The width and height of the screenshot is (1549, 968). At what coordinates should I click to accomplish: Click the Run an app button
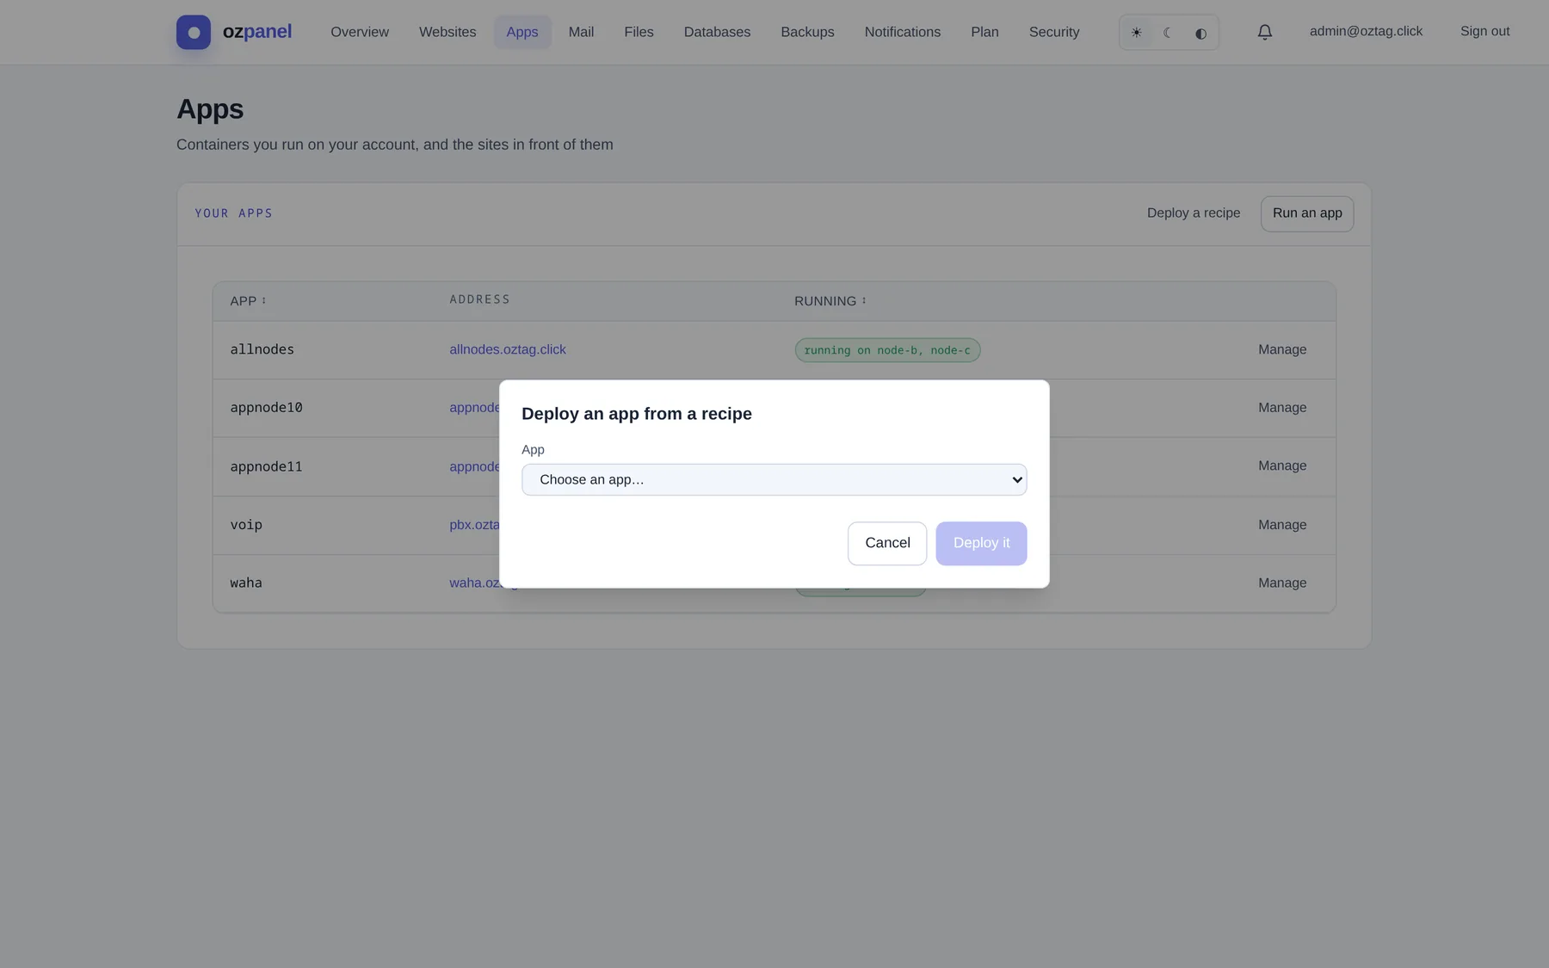(1307, 213)
